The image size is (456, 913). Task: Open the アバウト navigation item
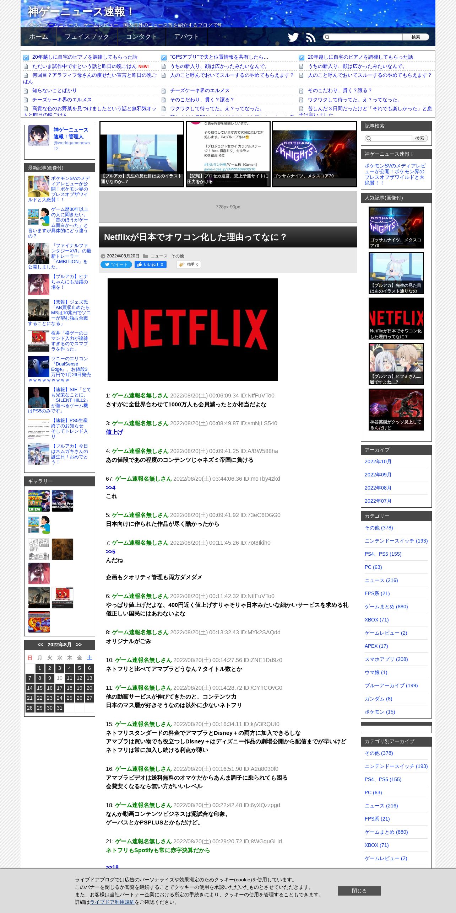pyautogui.click(x=187, y=37)
